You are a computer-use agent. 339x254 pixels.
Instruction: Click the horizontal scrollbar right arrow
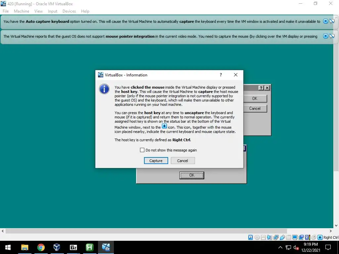point(331,231)
